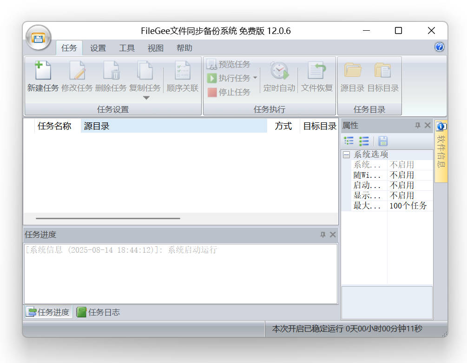The width and height of the screenshot is (467, 363).
Task: Open the 执行任务 dropdown arrow
Action: coord(255,78)
